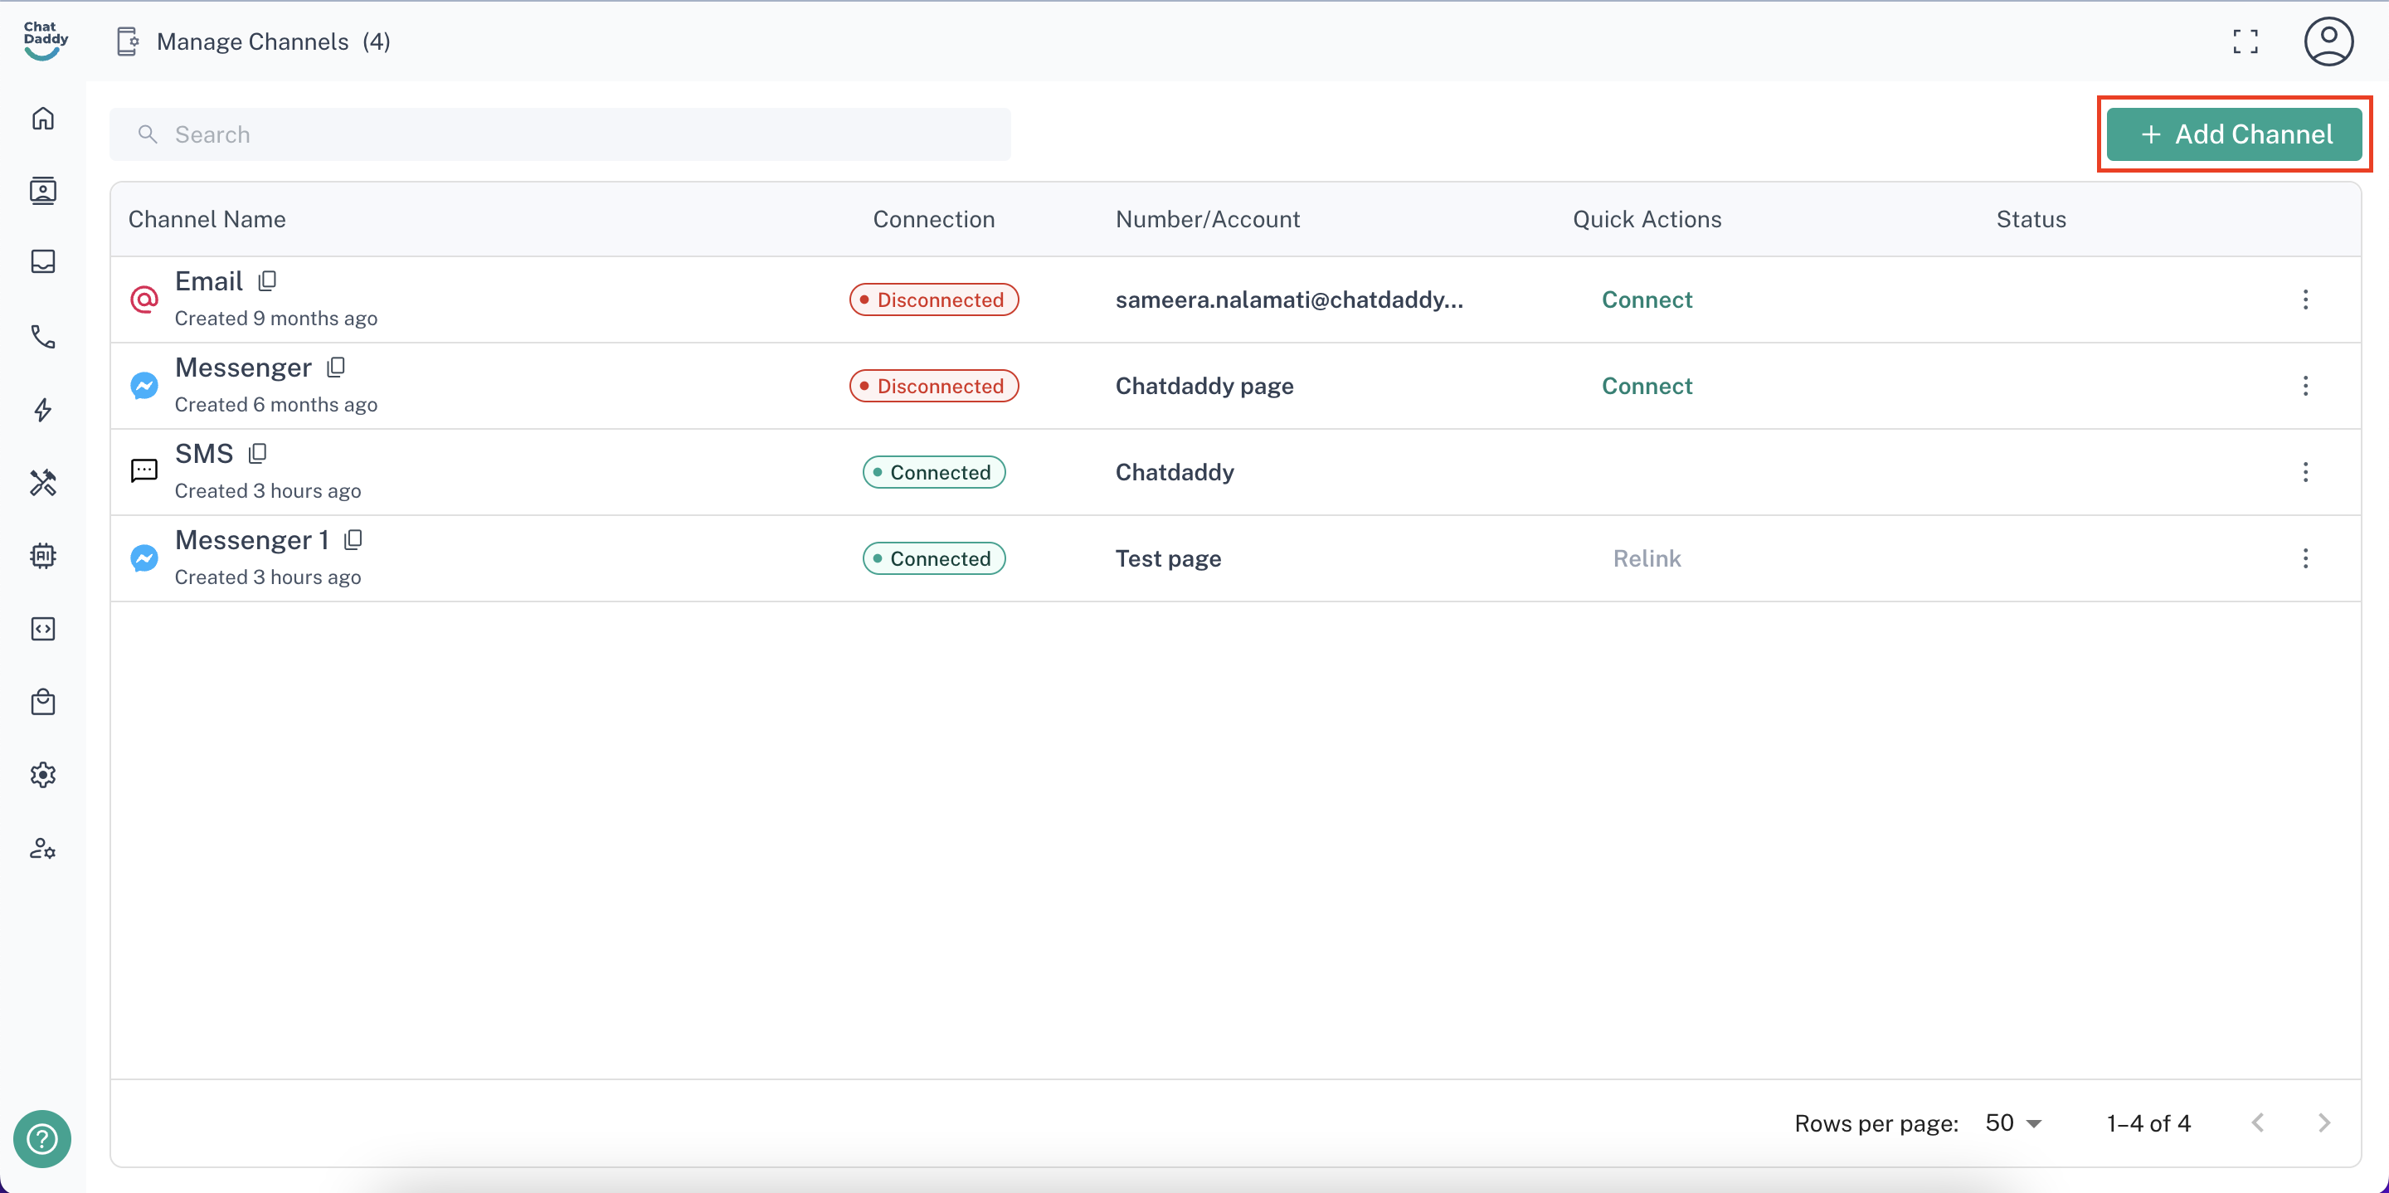Open the Shop bag icon in sidebar

coord(42,702)
